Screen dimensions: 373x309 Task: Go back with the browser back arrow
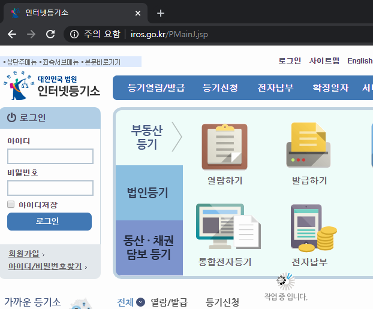pos(11,34)
